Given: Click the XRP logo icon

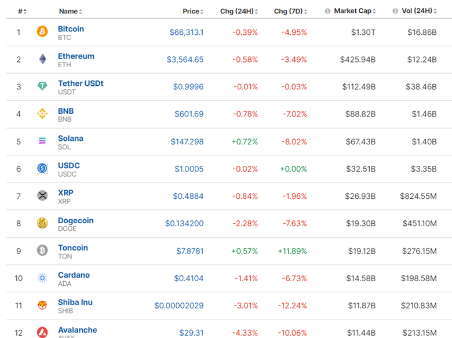Looking at the screenshot, I should pyautogui.click(x=42, y=195).
